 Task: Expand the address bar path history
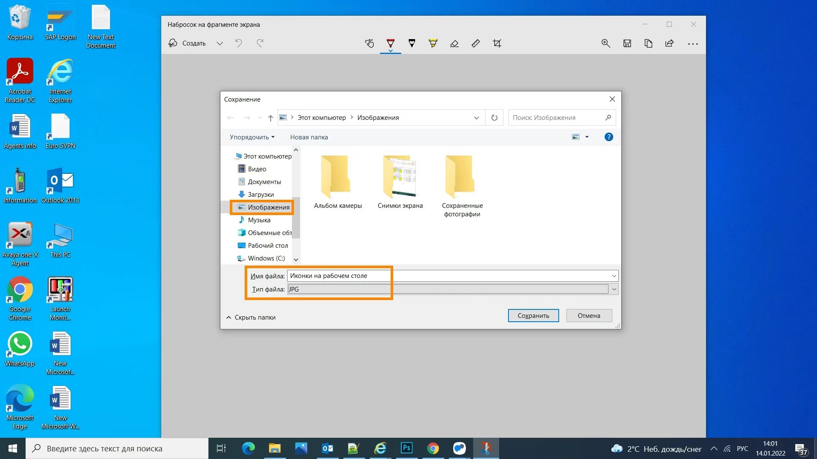click(476, 118)
